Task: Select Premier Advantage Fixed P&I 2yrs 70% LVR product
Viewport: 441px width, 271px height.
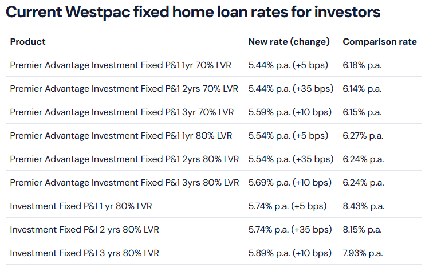Action: [x=124, y=89]
